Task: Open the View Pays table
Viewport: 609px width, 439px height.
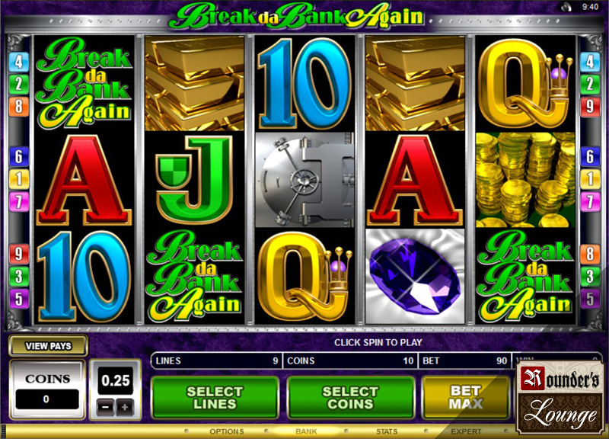Action: [48, 346]
